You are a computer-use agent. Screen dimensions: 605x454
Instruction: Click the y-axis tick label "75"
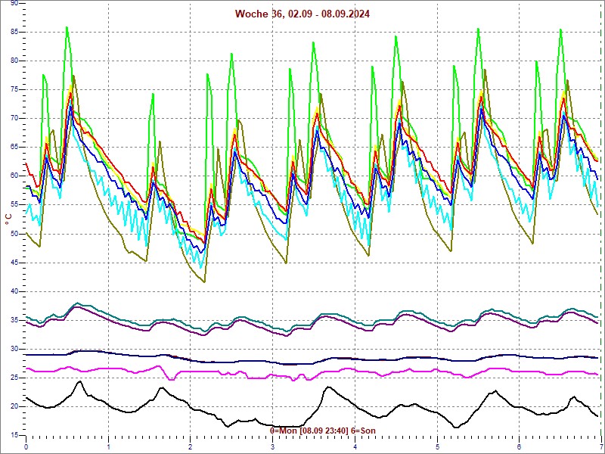click(14, 89)
